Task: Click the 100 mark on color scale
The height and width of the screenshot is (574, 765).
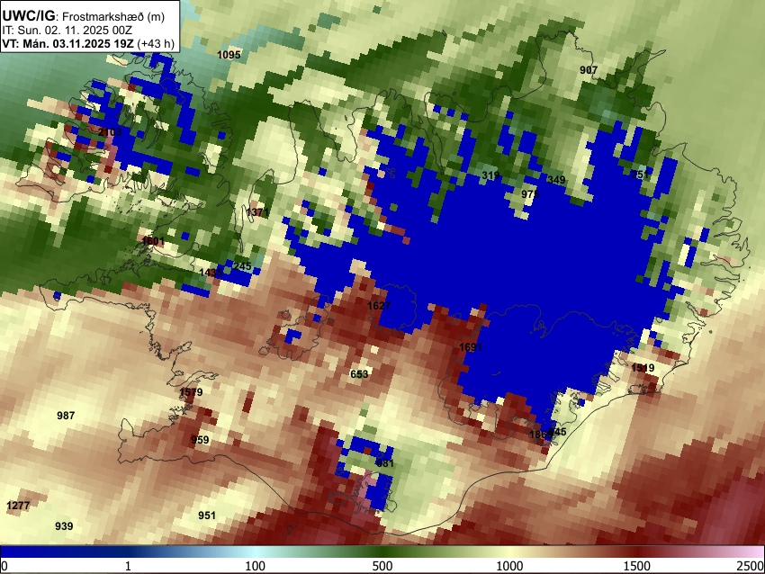Action: point(256,566)
